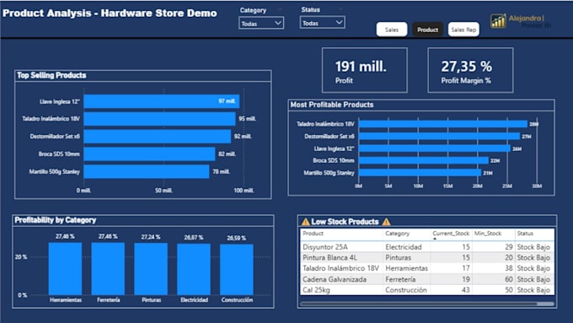Click Broca SDS 10mm bar in Most Profitable

424,160
